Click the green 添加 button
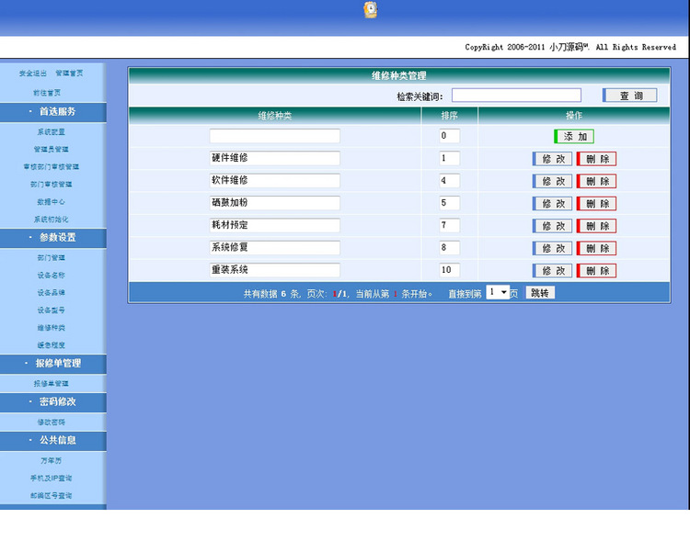690x541 pixels. (574, 136)
